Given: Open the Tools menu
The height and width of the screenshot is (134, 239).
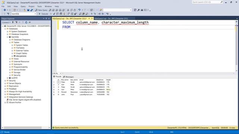Looking at the screenshot, I should pyautogui.click(x=40, y=6).
